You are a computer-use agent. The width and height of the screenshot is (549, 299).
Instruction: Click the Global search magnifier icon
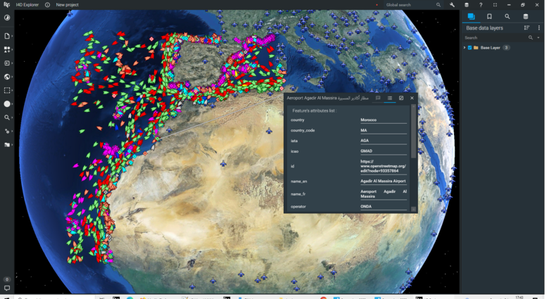coord(438,5)
